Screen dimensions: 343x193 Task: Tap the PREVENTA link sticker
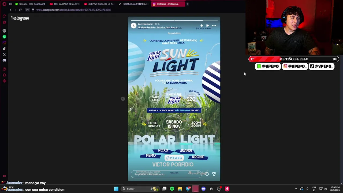point(174,158)
